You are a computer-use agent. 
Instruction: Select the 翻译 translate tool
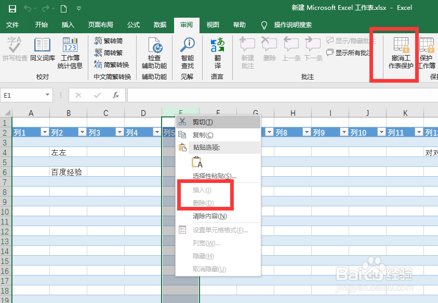click(x=216, y=52)
